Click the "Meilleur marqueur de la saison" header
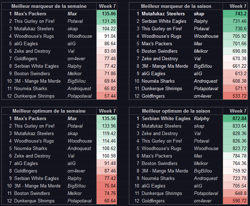Viewport: 250px width, 206px height. pyautogui.click(x=176, y=6)
